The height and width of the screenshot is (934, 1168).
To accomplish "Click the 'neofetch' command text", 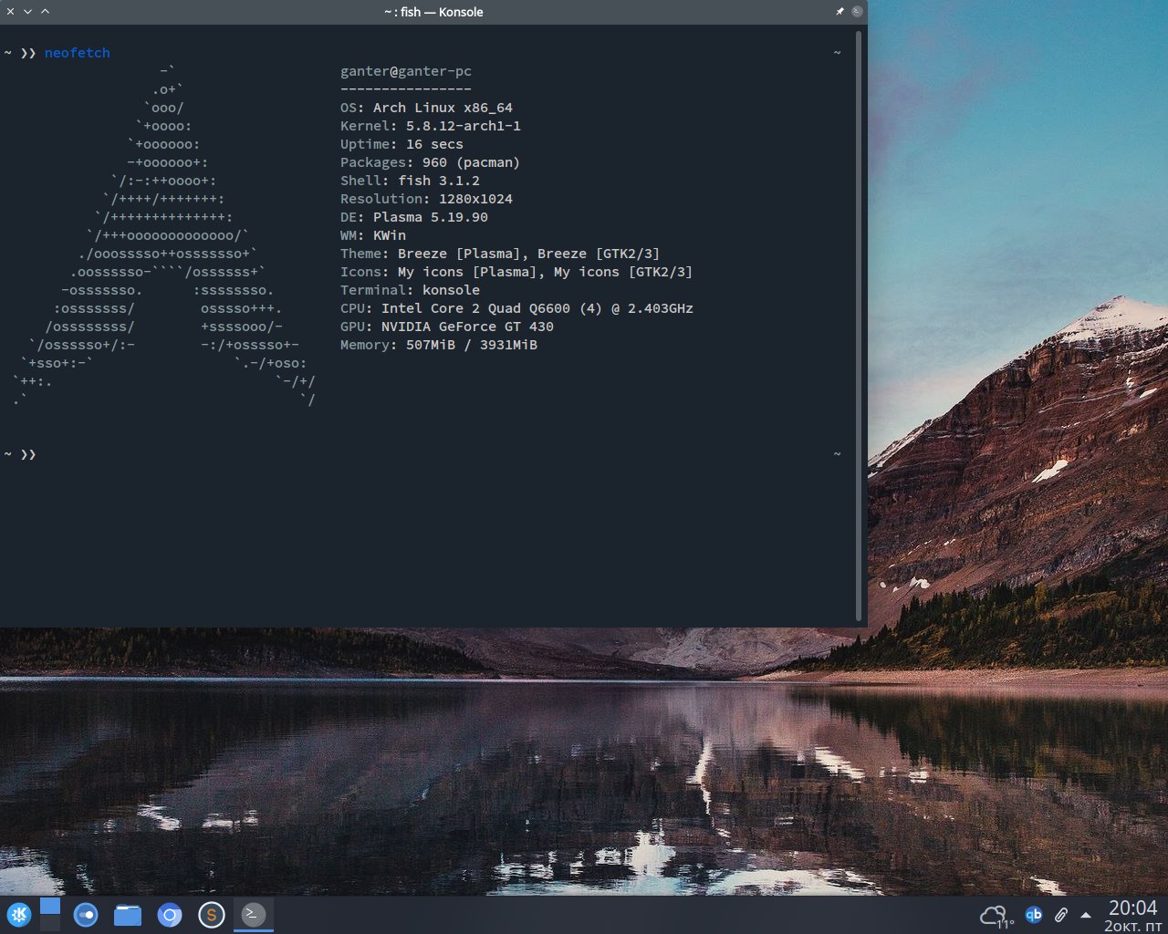I will 78,53.
